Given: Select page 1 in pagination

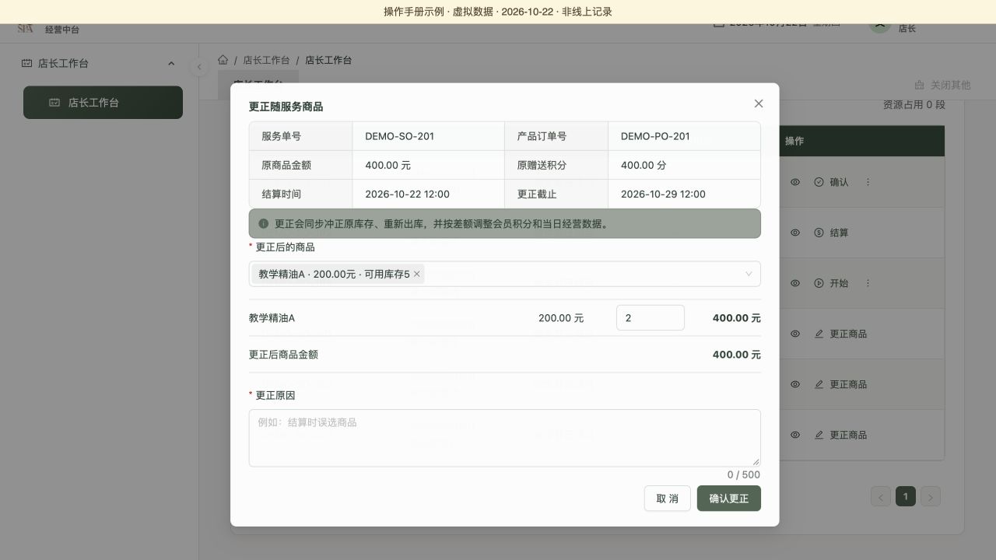Looking at the screenshot, I should click(906, 496).
